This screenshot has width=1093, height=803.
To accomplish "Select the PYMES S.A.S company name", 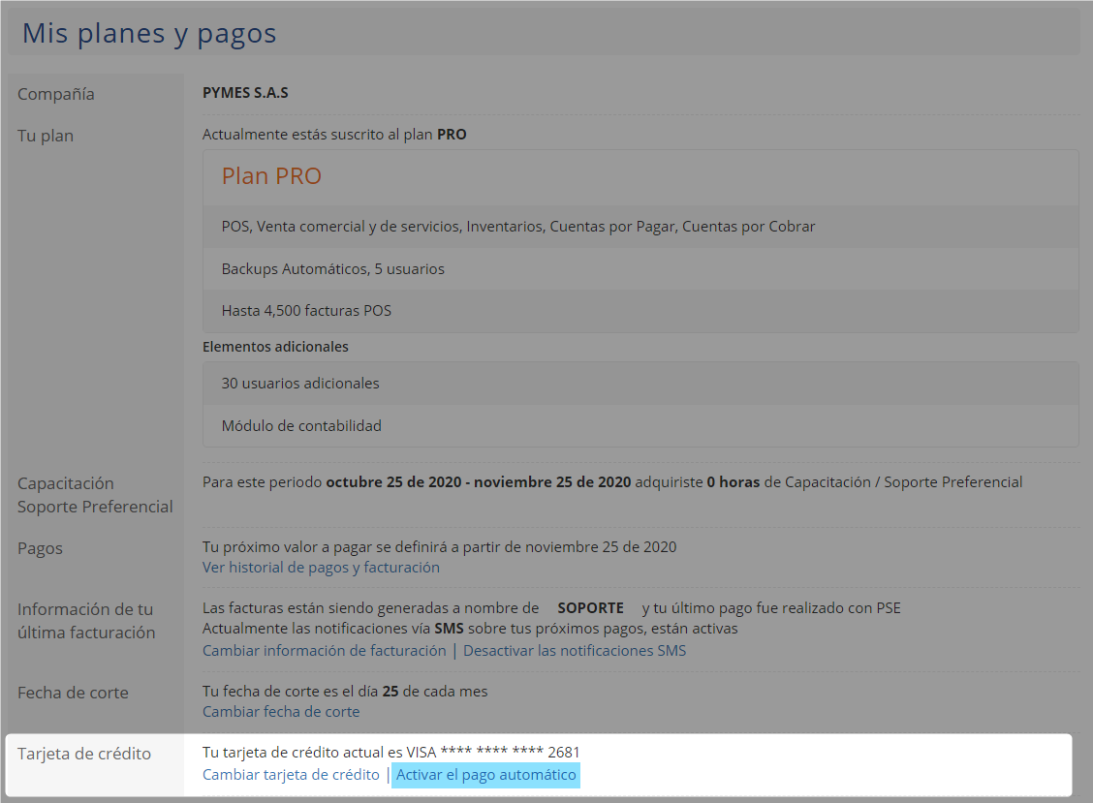I will (x=245, y=94).
